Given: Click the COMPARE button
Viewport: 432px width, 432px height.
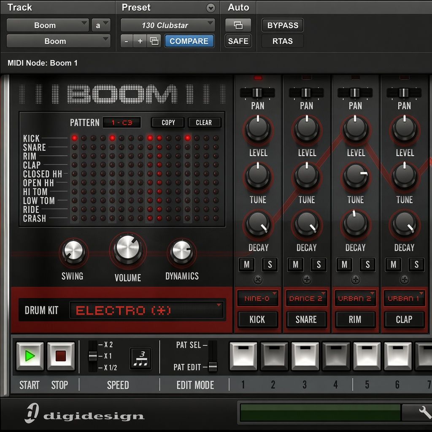Looking at the screenshot, I should coord(189,41).
